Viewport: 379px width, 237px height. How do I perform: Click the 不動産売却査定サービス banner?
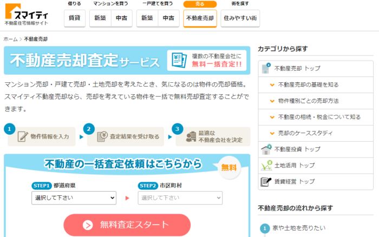(127, 61)
